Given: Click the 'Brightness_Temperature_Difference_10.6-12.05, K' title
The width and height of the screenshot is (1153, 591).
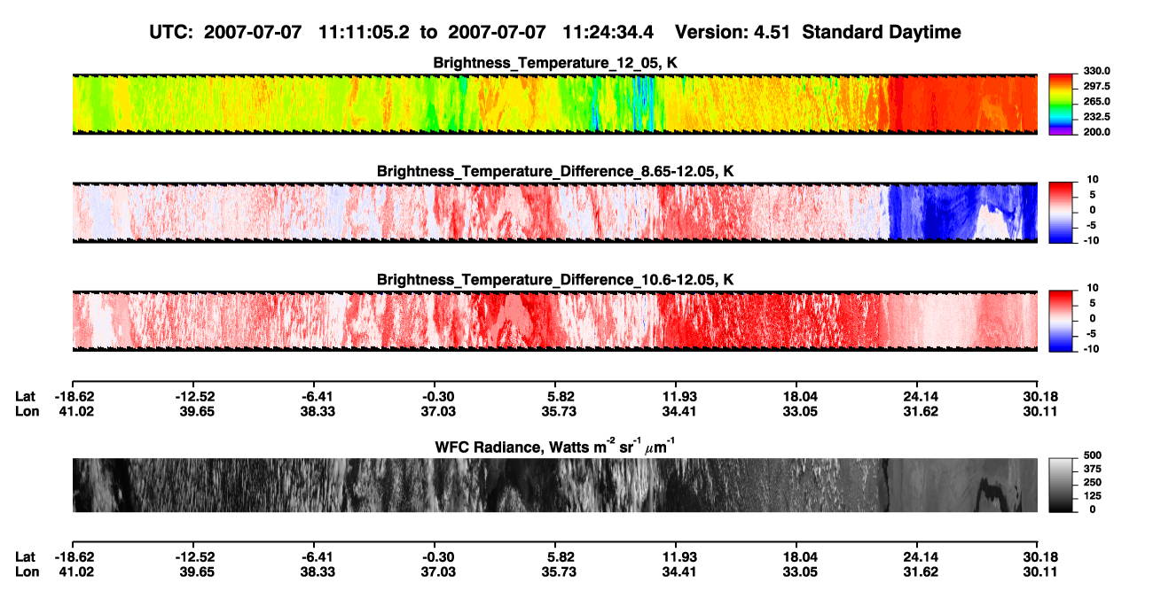Looking at the screenshot, I should tap(555, 280).
